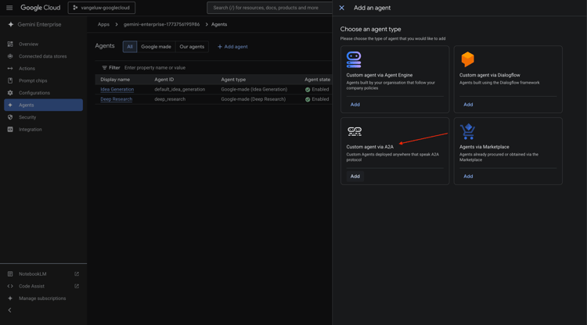Click the Integration code icon
587x325 pixels.
10,129
